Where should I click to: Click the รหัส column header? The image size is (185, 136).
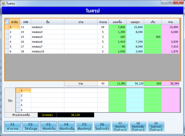click(x=26, y=22)
